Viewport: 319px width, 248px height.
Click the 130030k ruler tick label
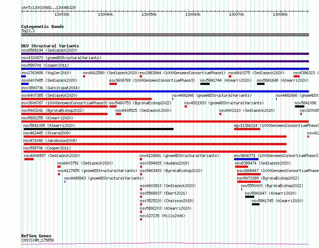coord(62,14)
